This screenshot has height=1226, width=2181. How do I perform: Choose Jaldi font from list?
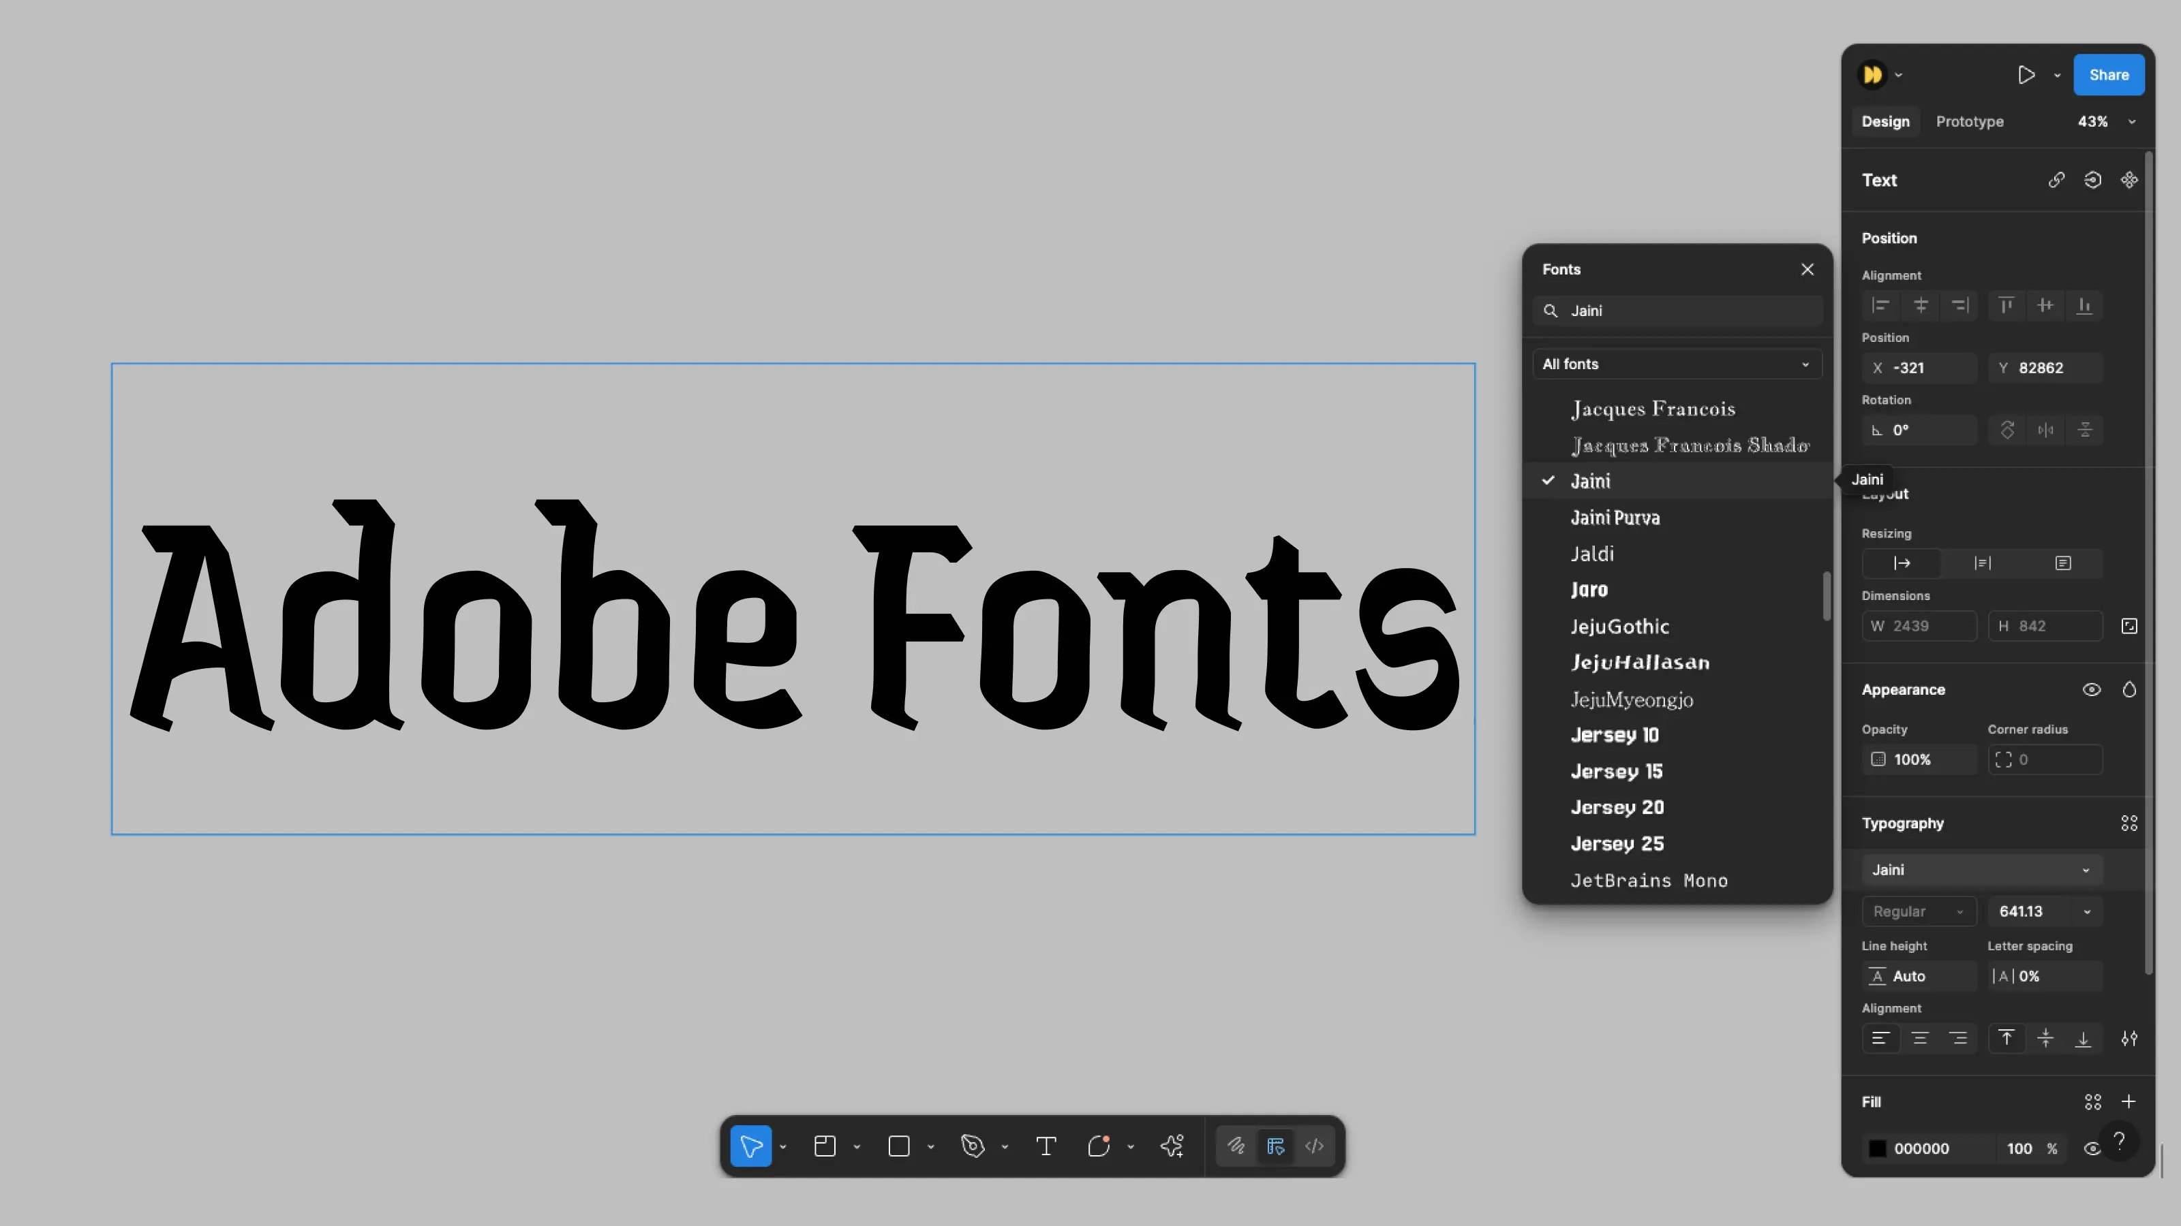pyautogui.click(x=1677, y=554)
